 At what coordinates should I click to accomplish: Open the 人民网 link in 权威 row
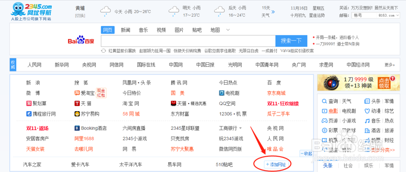point(35,64)
